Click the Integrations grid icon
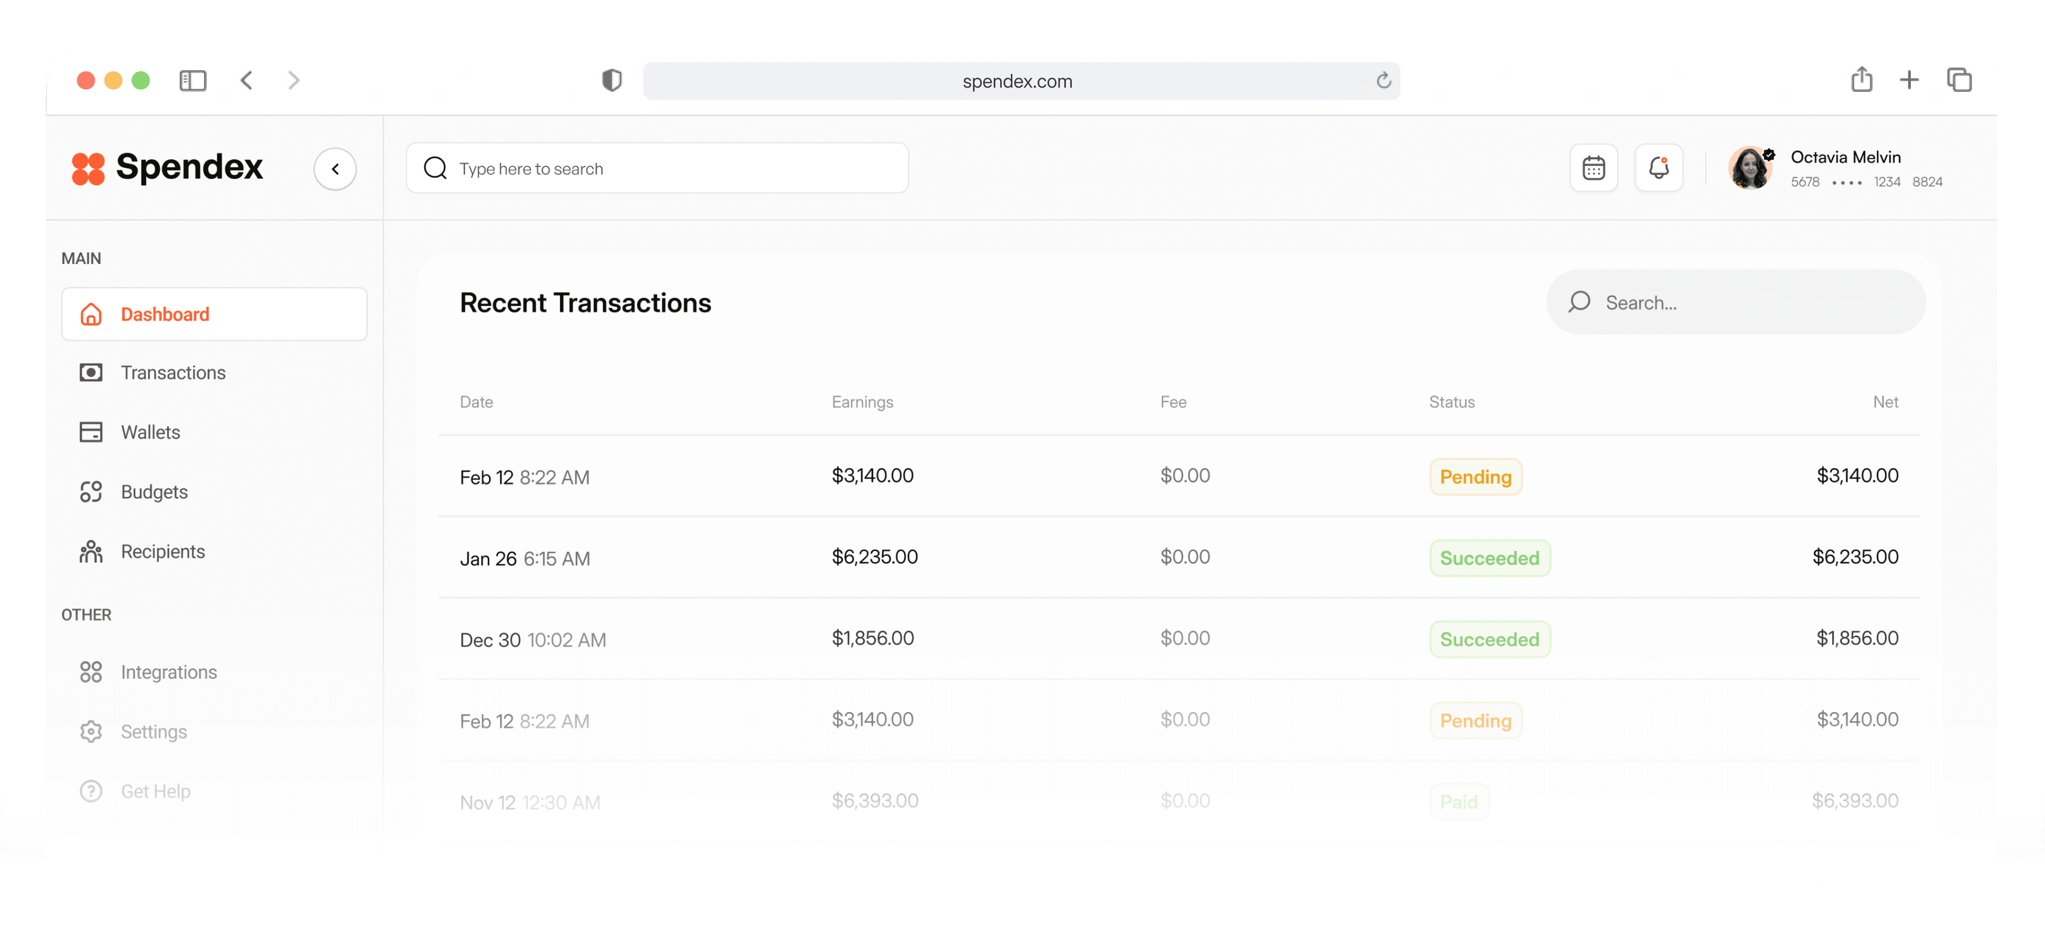Image resolution: width=2045 pixels, height=925 pixels. (91, 671)
